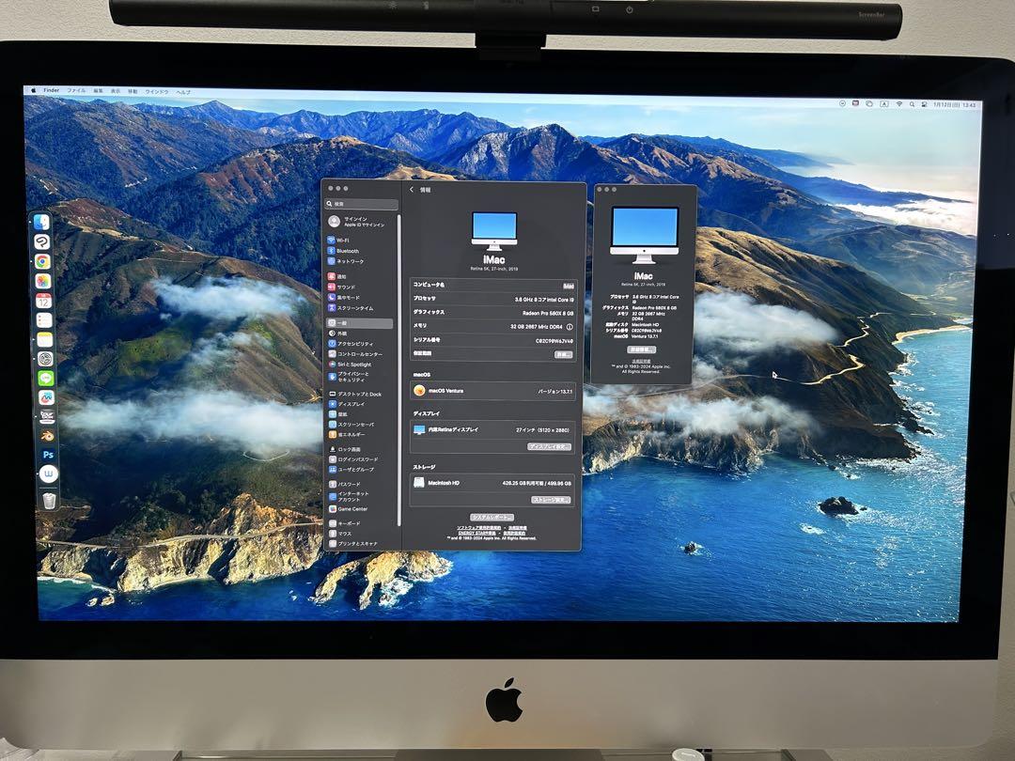Open the ファイル menu in menu bar
The image size is (1015, 761).
pos(76,91)
